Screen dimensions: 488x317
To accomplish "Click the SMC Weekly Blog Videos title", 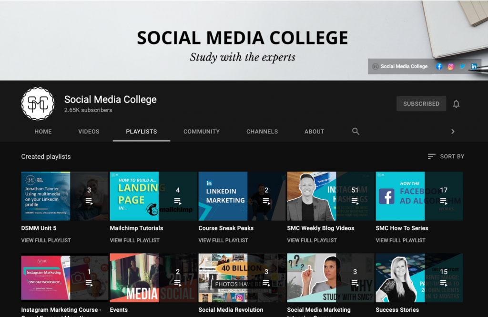I will click(321, 228).
